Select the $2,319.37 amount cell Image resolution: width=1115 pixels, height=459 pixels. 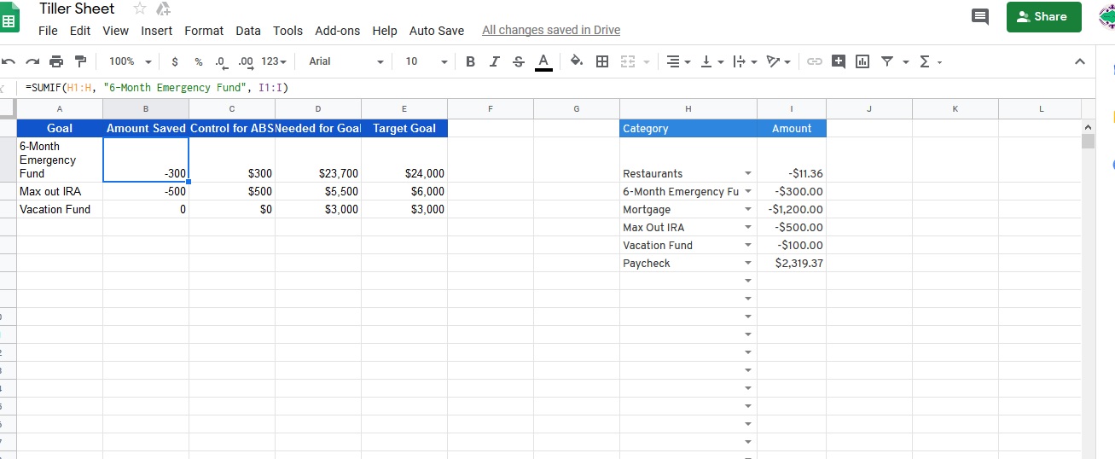(792, 263)
